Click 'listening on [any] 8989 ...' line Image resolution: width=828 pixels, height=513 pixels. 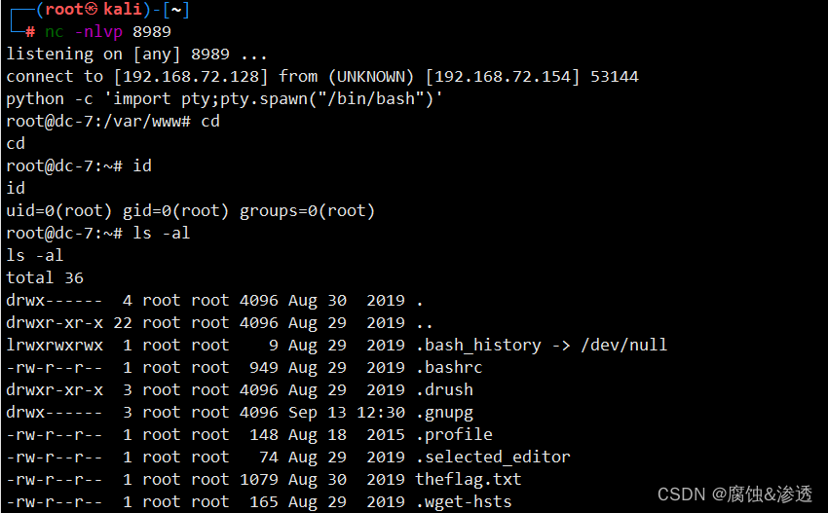pyautogui.click(x=136, y=54)
